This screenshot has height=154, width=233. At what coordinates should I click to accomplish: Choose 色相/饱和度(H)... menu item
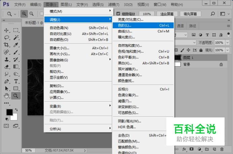[x=143, y=51]
